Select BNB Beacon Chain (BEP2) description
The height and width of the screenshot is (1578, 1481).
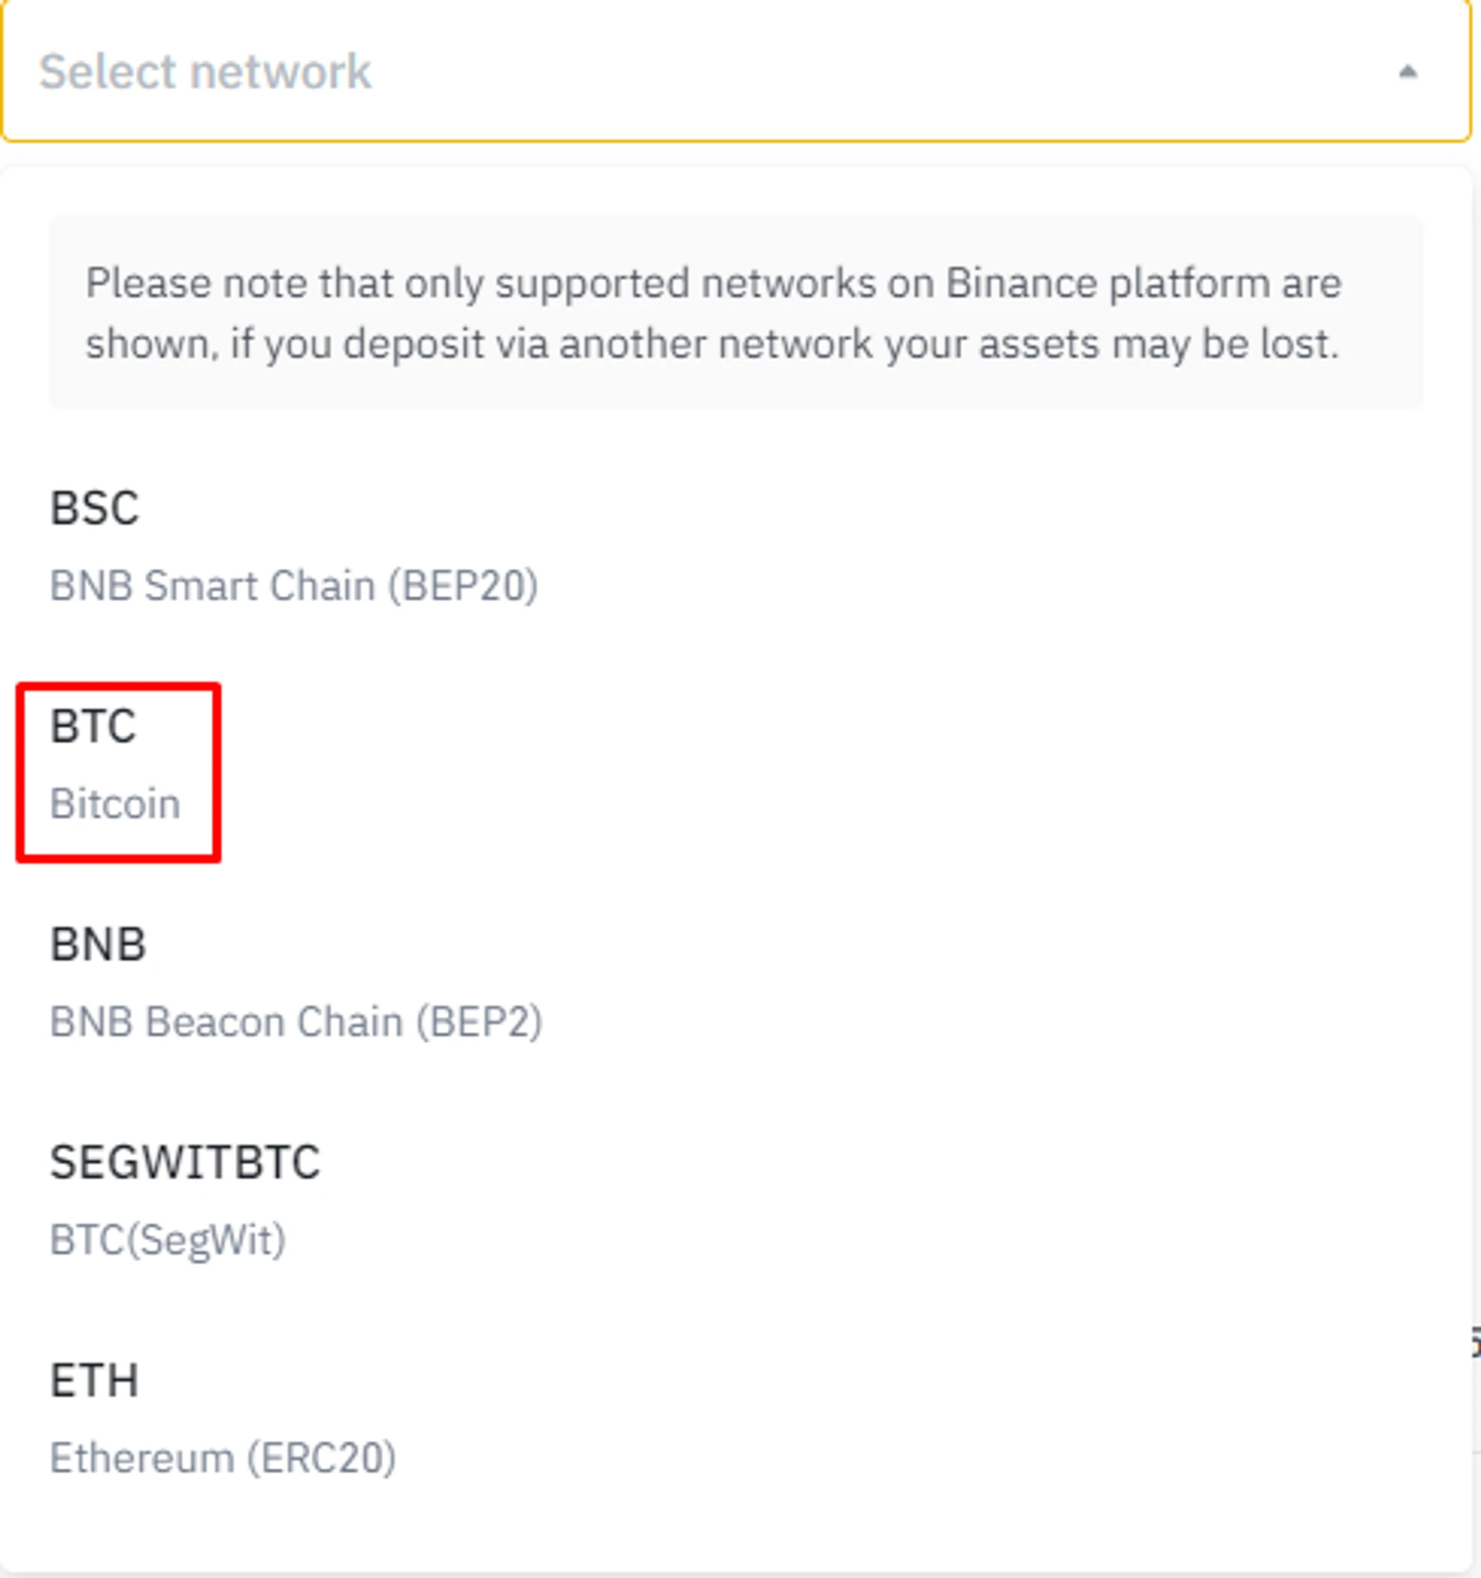[x=296, y=1022]
